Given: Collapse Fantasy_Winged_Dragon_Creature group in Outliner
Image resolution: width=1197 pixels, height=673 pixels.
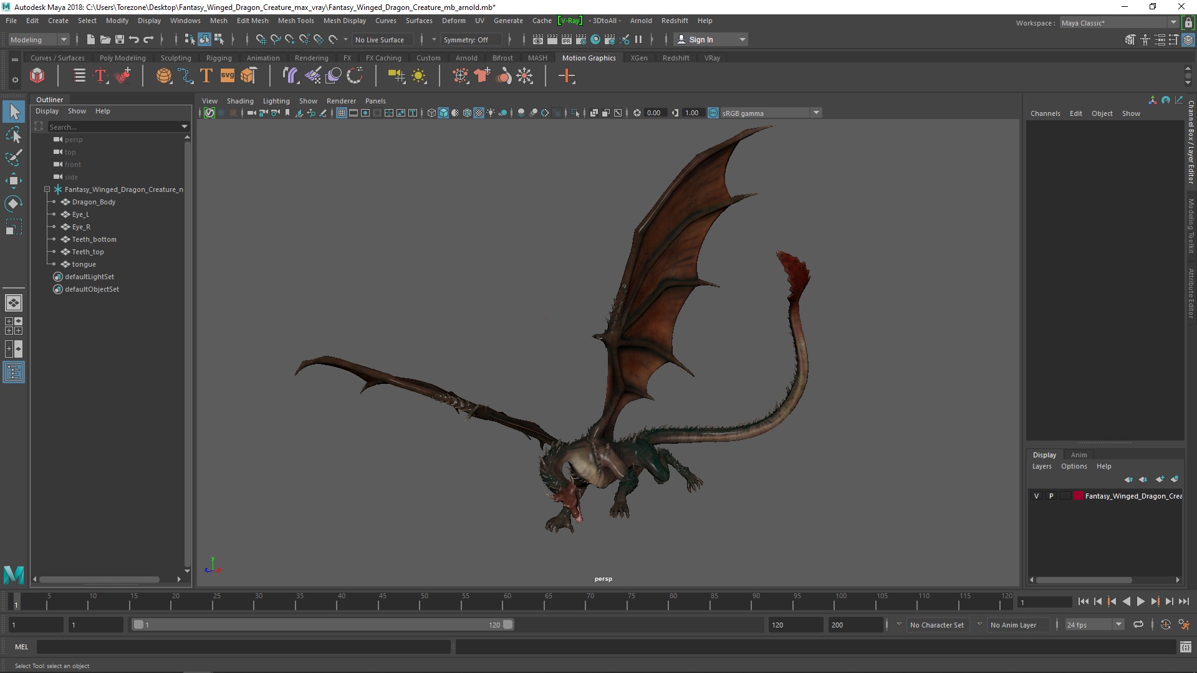Looking at the screenshot, I should point(47,189).
